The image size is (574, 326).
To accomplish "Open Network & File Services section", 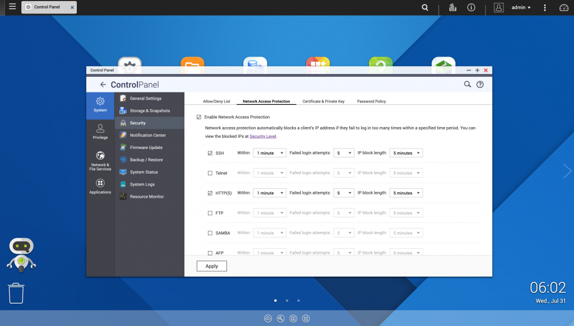I will [x=100, y=160].
